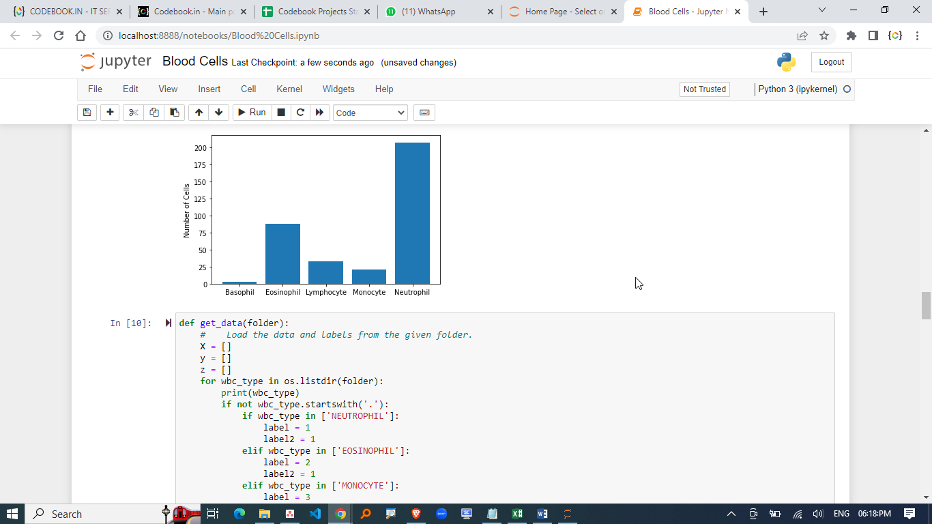Cut selected cells with scissors icon
This screenshot has width=932, height=524.
[134, 113]
